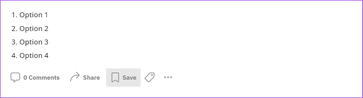Image resolution: width=363 pixels, height=98 pixels.
Task: Click the digit 4 ending Option 4
Action: [x=46, y=55]
